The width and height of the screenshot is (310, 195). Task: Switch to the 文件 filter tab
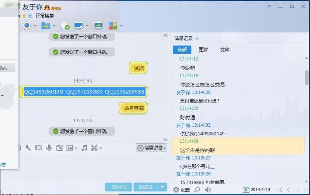coord(225,50)
